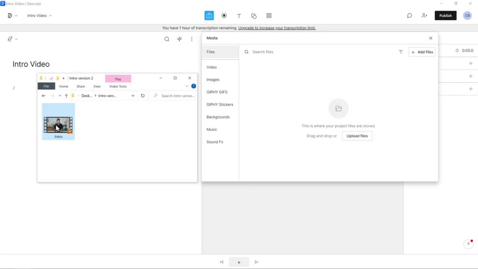Select the Sound Fx category
The width and height of the screenshot is (478, 269).
pyautogui.click(x=215, y=142)
